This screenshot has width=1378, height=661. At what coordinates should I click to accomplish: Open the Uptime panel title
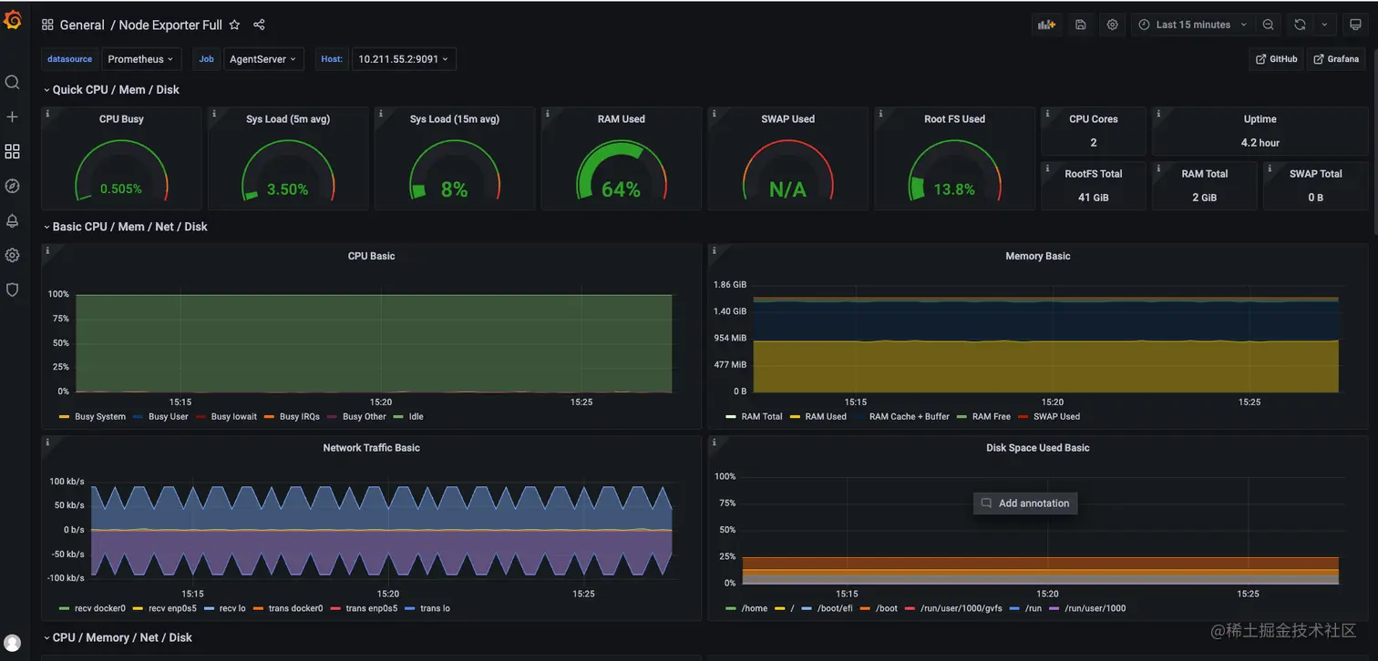click(x=1260, y=119)
